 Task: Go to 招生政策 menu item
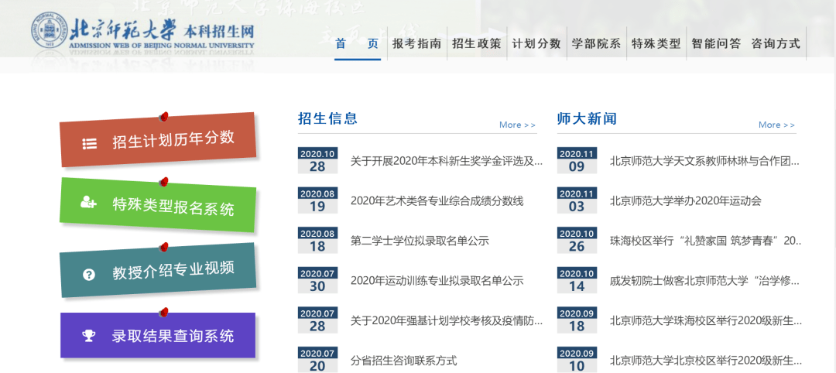pyautogui.click(x=477, y=43)
